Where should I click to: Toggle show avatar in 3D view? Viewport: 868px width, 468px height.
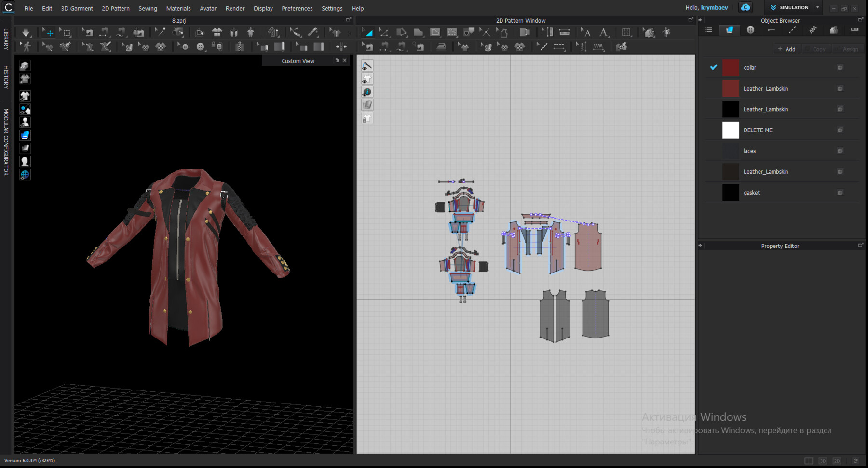point(25,122)
